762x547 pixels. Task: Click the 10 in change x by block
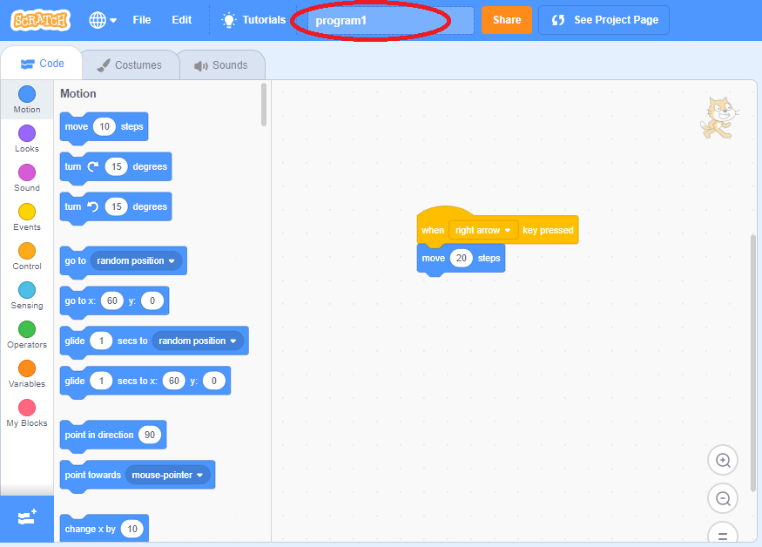tap(132, 529)
